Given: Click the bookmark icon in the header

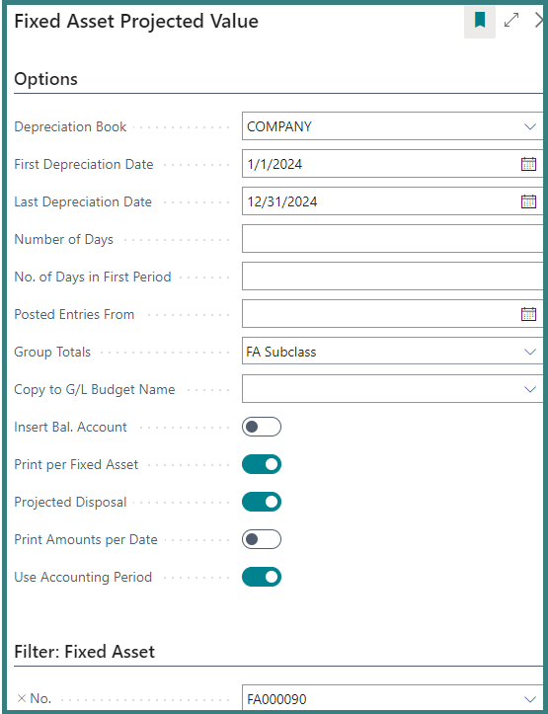Looking at the screenshot, I should pos(480,21).
